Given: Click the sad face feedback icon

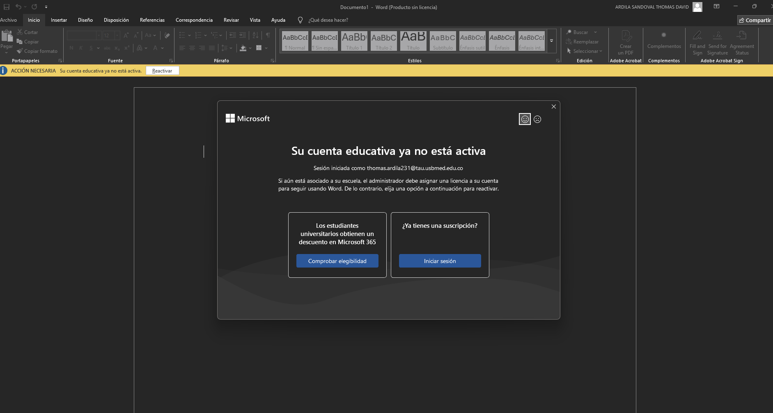Looking at the screenshot, I should coord(537,119).
